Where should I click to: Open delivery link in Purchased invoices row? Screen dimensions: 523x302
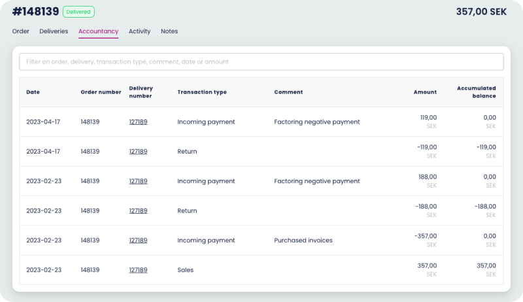pos(138,241)
